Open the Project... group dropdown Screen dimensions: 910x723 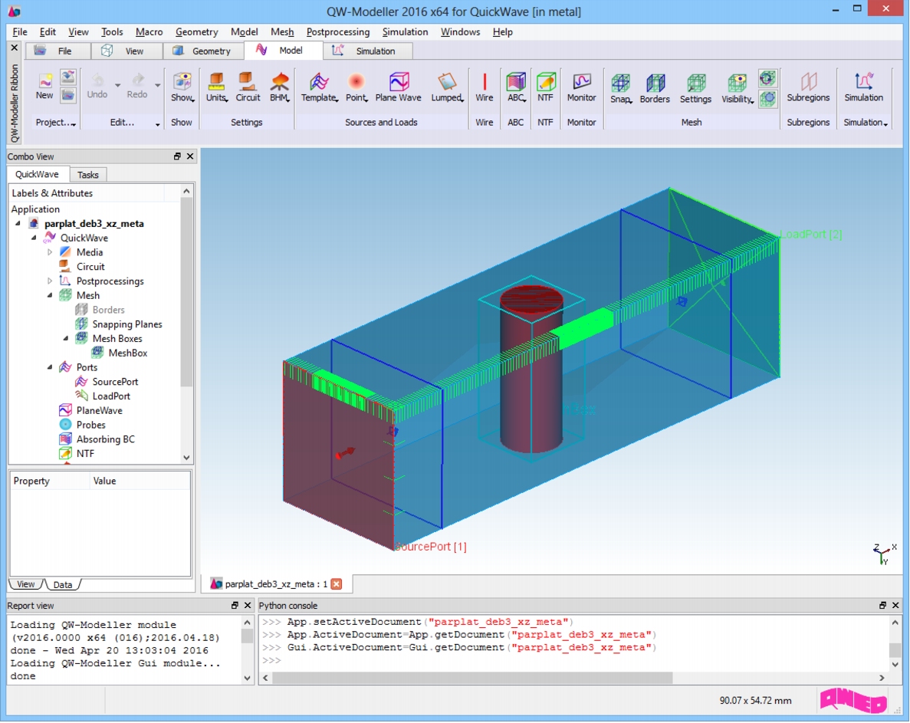click(56, 123)
